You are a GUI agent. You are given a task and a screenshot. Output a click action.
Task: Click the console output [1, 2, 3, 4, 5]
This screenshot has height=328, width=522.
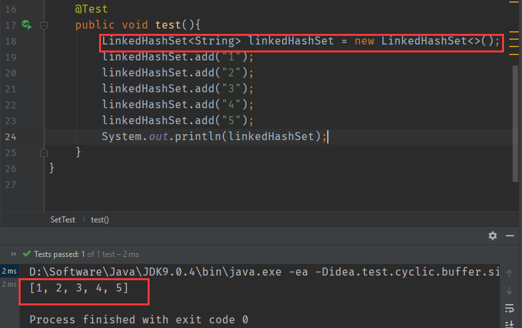point(79,287)
